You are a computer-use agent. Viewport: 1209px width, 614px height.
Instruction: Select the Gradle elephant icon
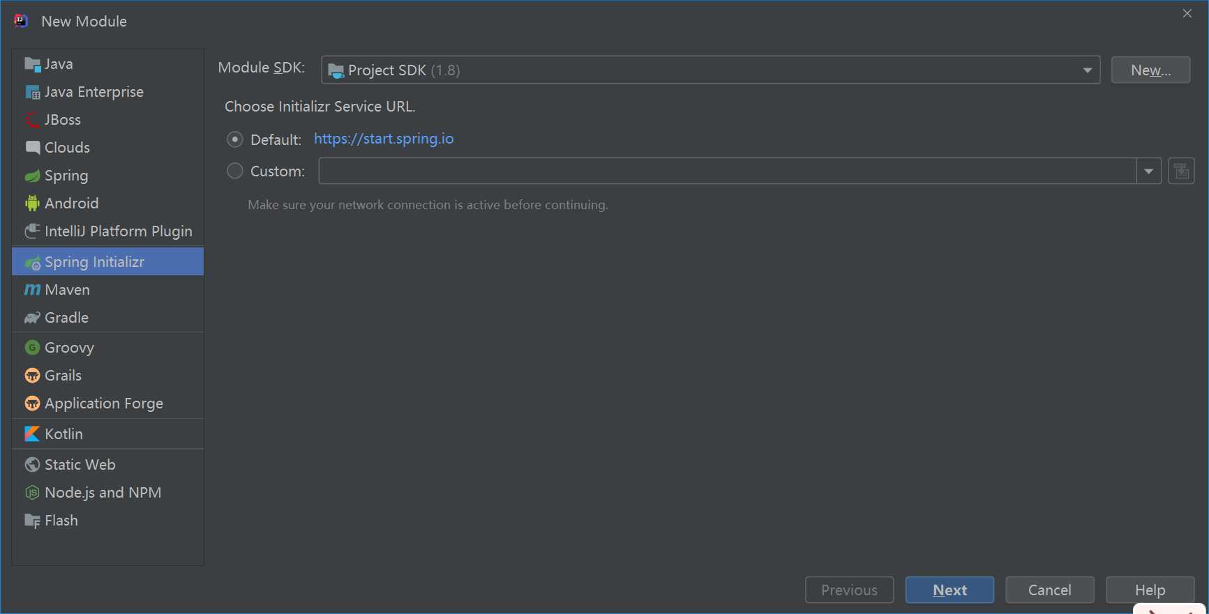pos(32,318)
